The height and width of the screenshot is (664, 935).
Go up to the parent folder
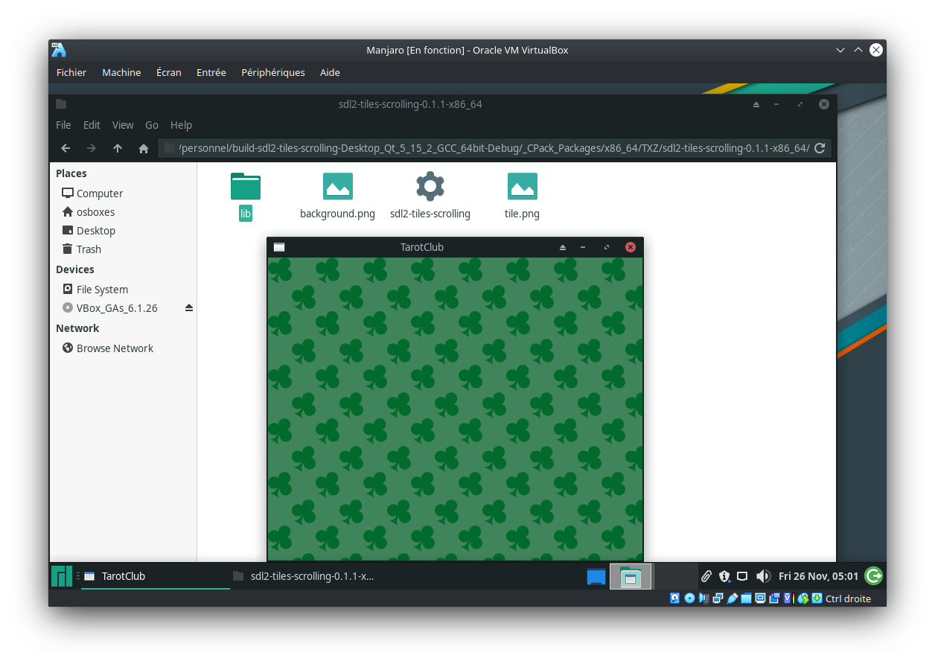[x=118, y=148]
